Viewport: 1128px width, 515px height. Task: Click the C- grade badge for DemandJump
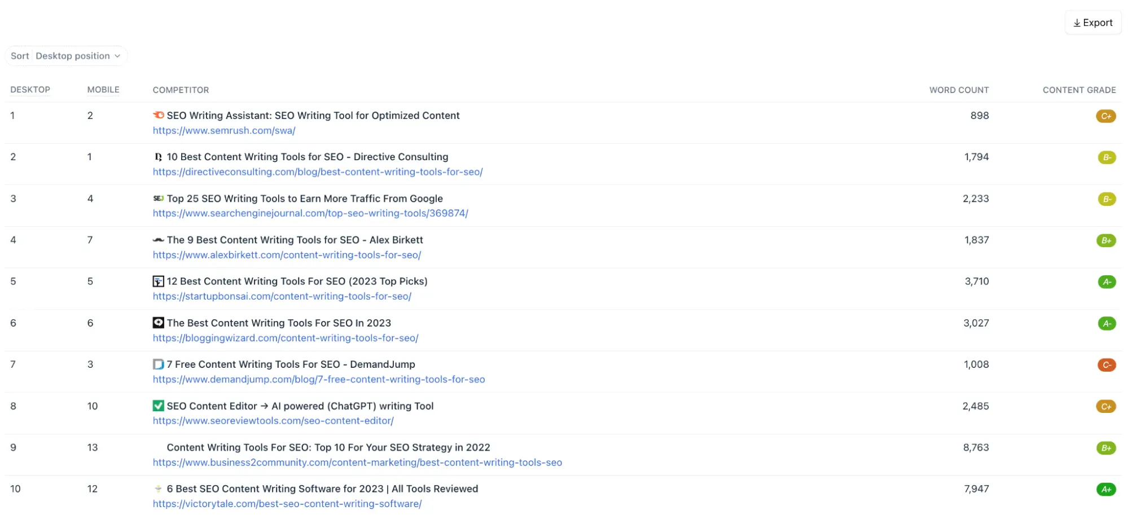pyautogui.click(x=1107, y=365)
